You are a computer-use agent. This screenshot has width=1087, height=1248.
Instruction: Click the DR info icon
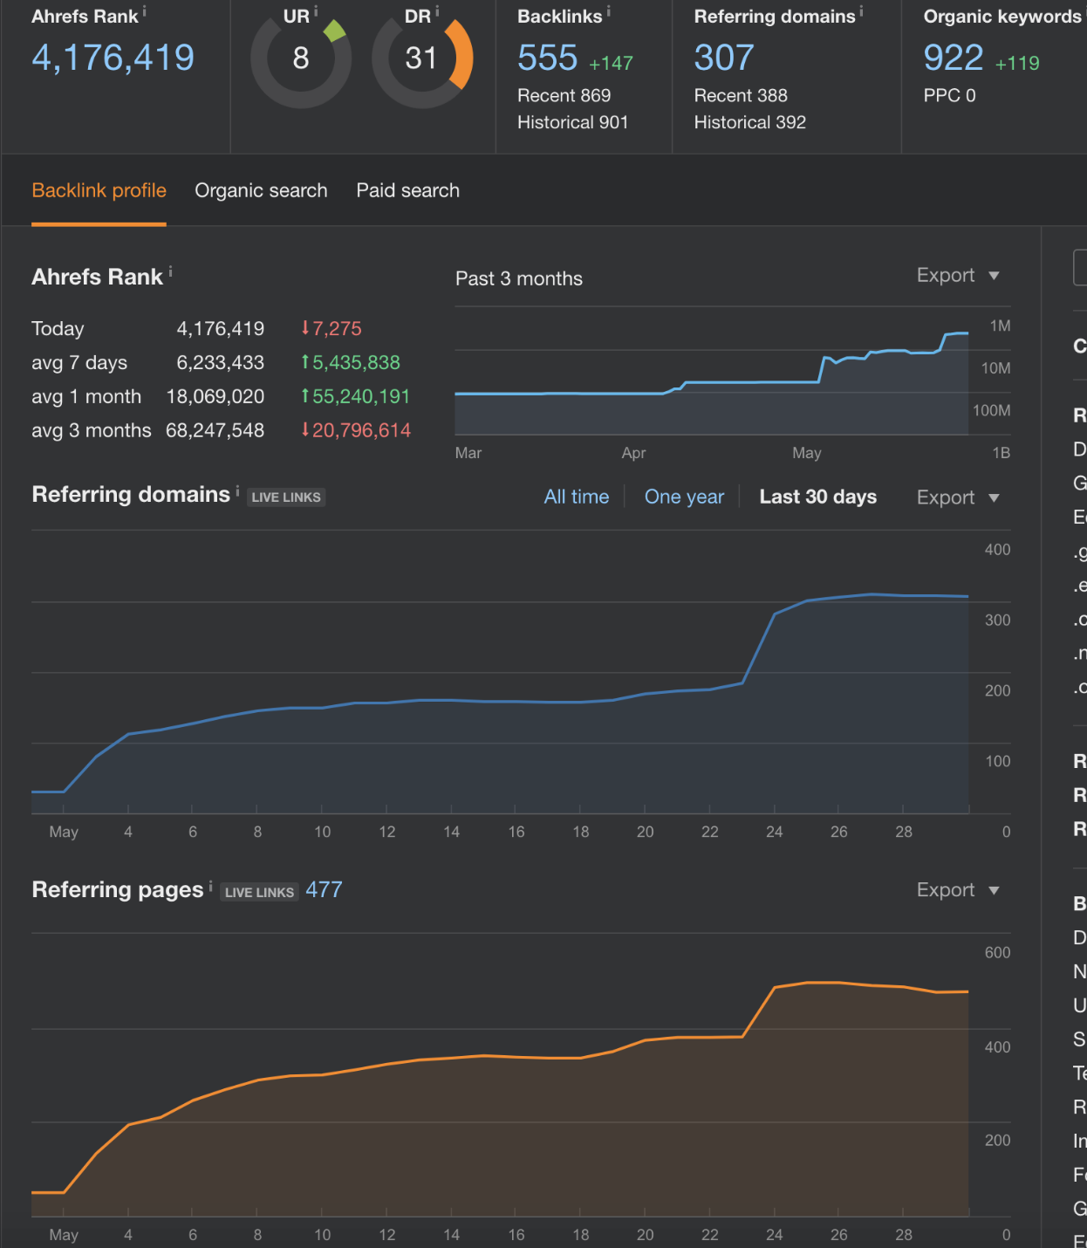[437, 12]
